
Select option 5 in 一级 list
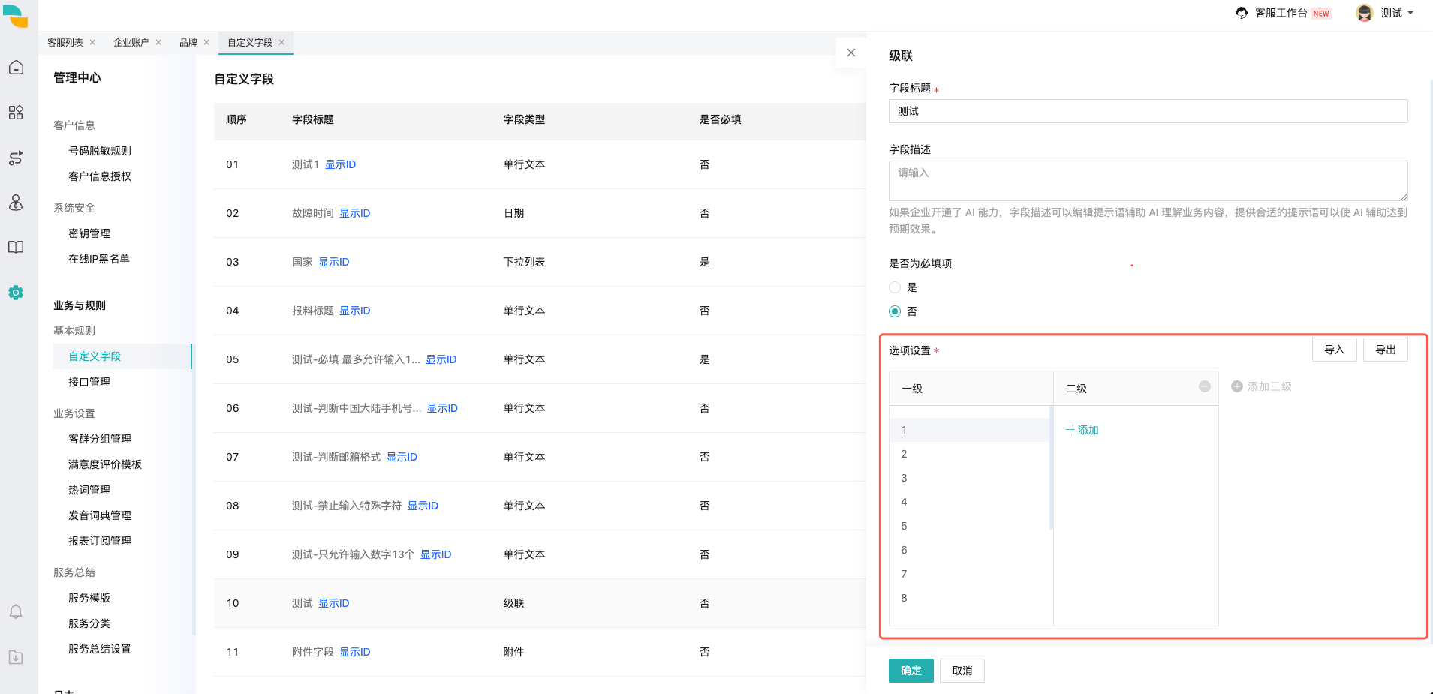pyautogui.click(x=969, y=526)
